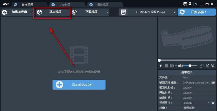Play the preview video
The width and height of the screenshot is (217, 111).
pyautogui.click(x=161, y=66)
